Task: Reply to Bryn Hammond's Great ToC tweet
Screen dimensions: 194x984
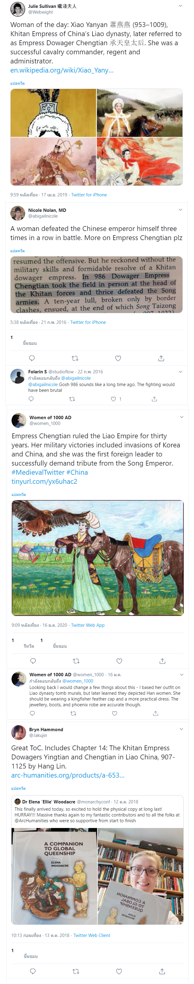Action: pos(33,971)
